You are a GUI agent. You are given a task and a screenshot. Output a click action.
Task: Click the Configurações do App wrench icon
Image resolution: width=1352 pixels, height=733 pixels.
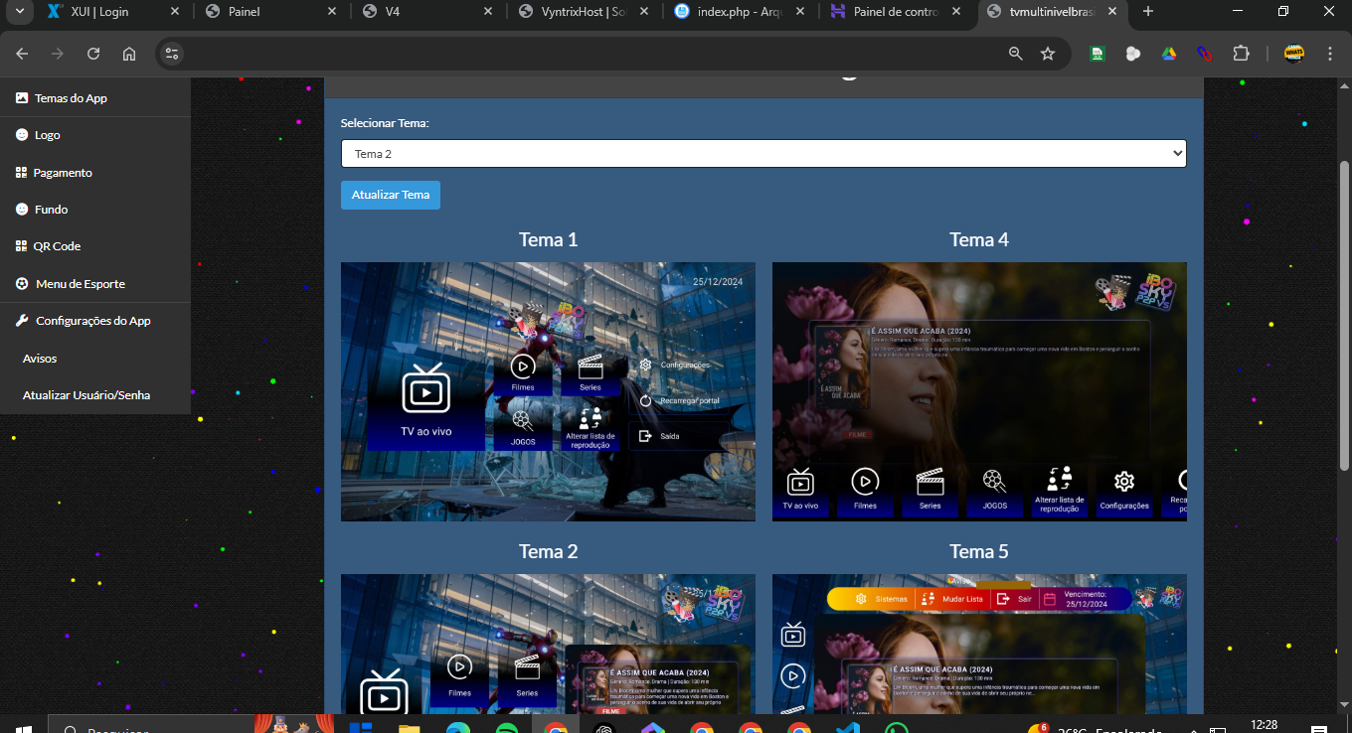coord(22,321)
